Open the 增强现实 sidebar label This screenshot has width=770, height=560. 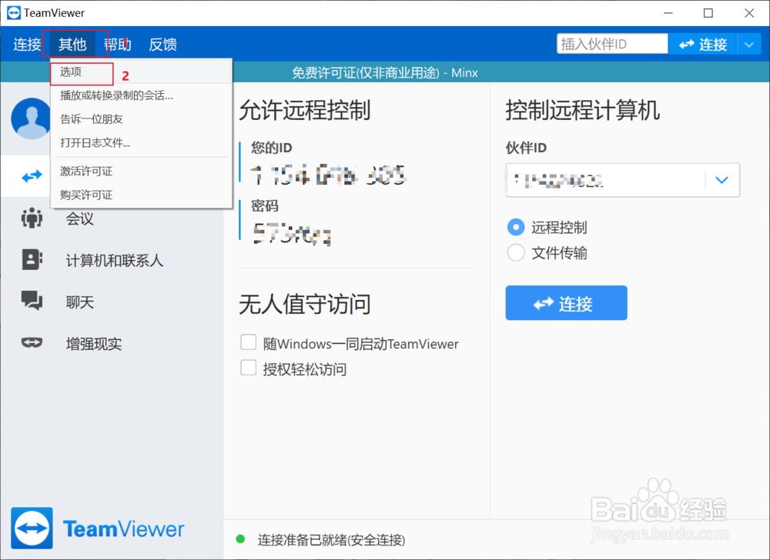point(94,343)
